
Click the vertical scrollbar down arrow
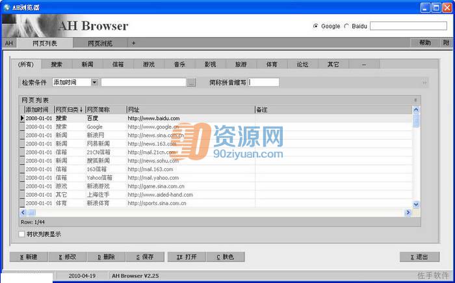coord(416,204)
